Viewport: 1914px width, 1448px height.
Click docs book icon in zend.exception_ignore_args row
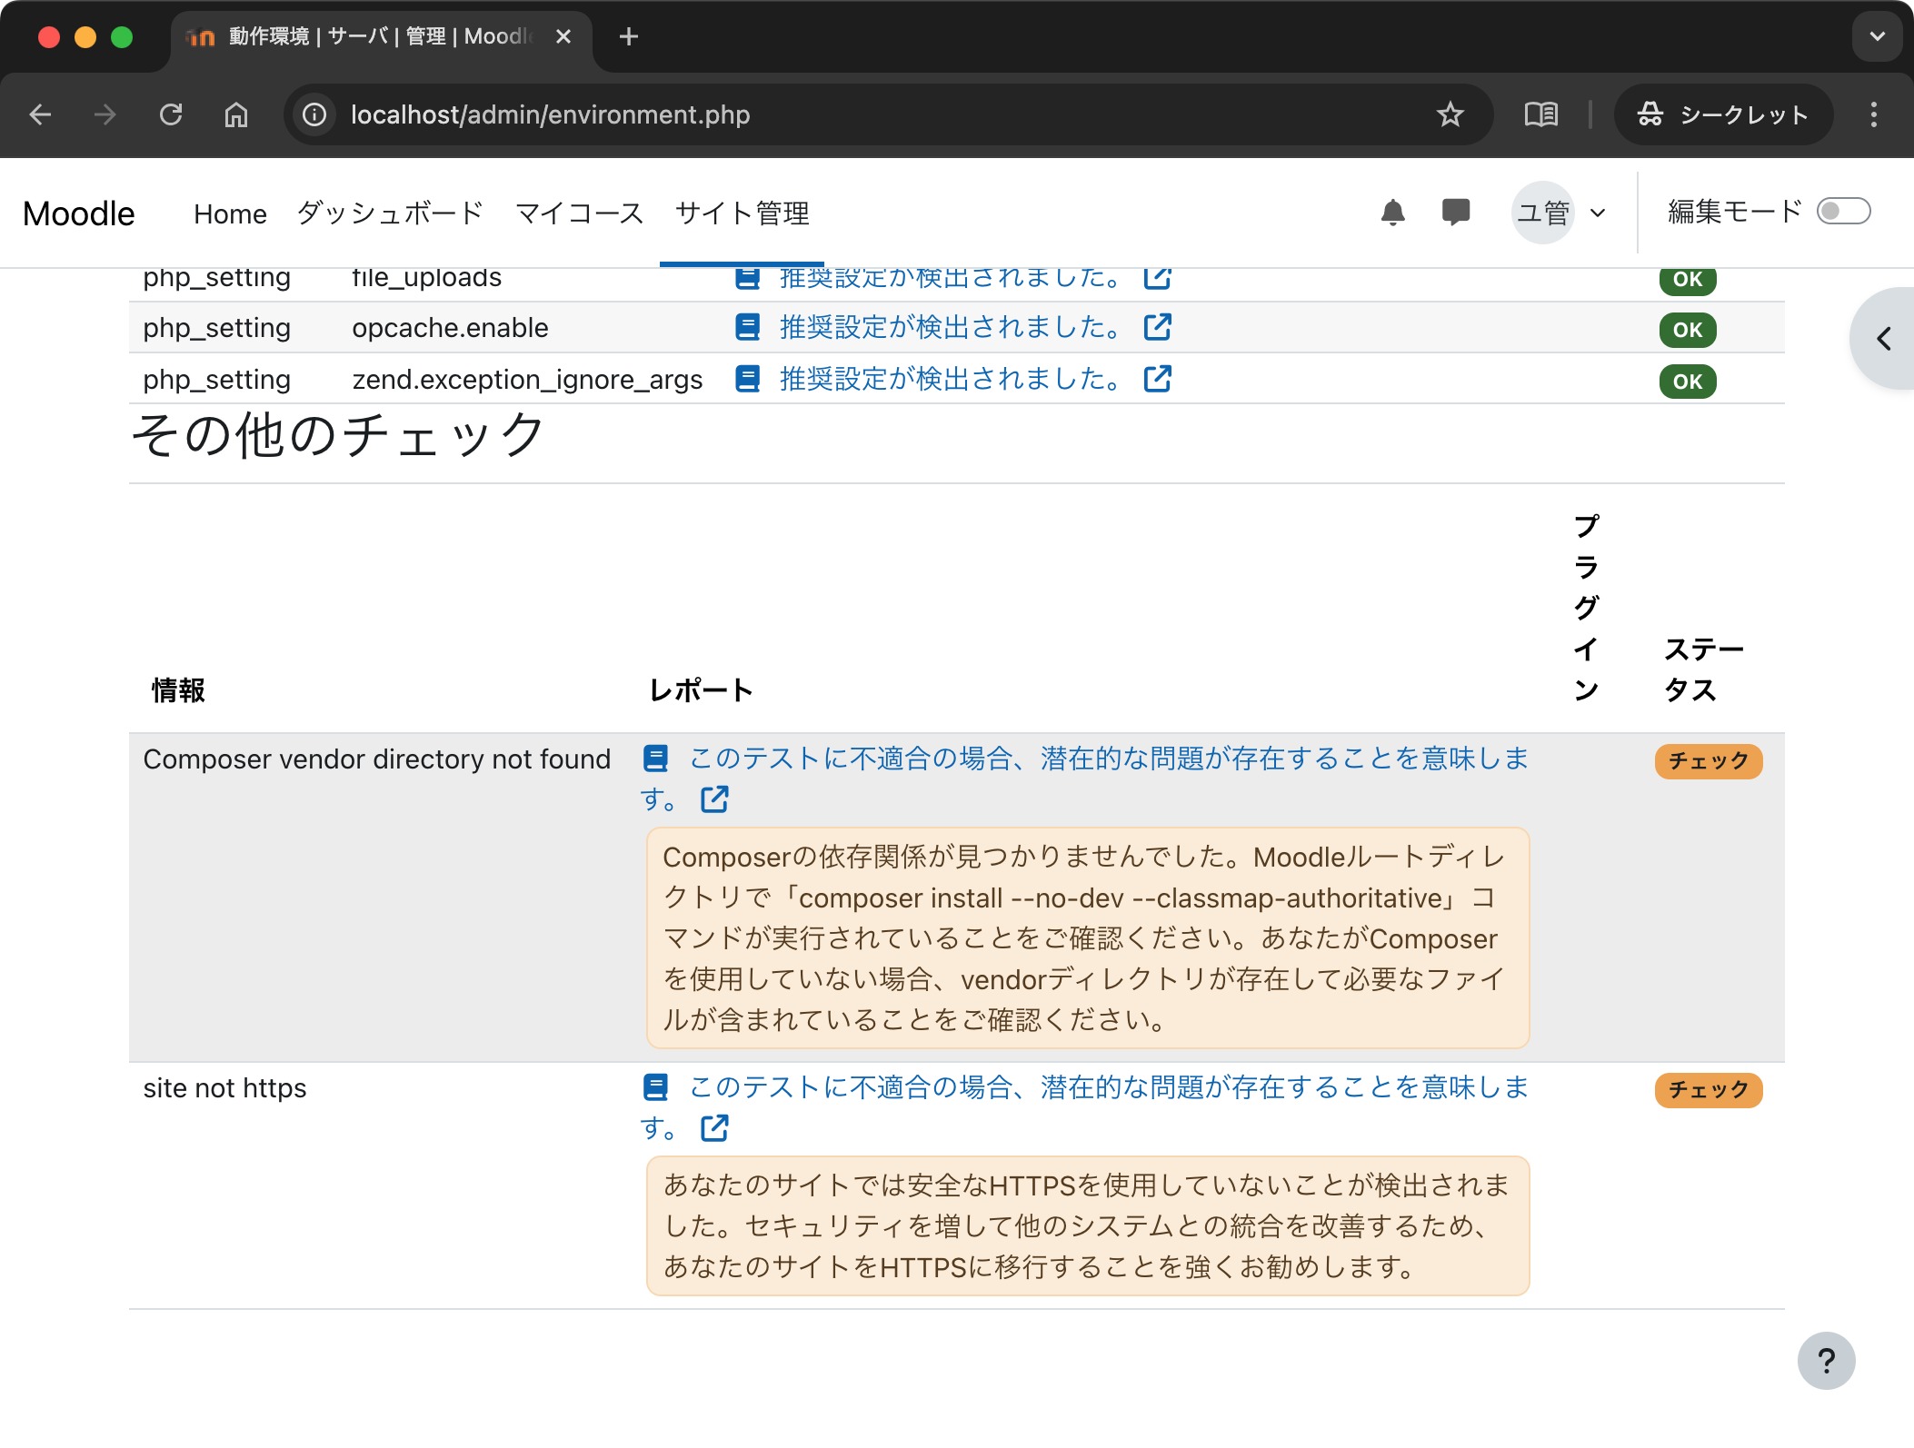tap(747, 379)
